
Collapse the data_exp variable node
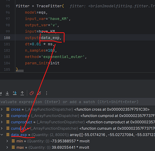2,134
